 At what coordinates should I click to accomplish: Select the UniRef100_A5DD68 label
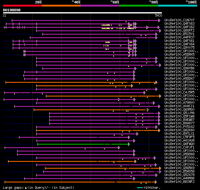tap(179, 154)
